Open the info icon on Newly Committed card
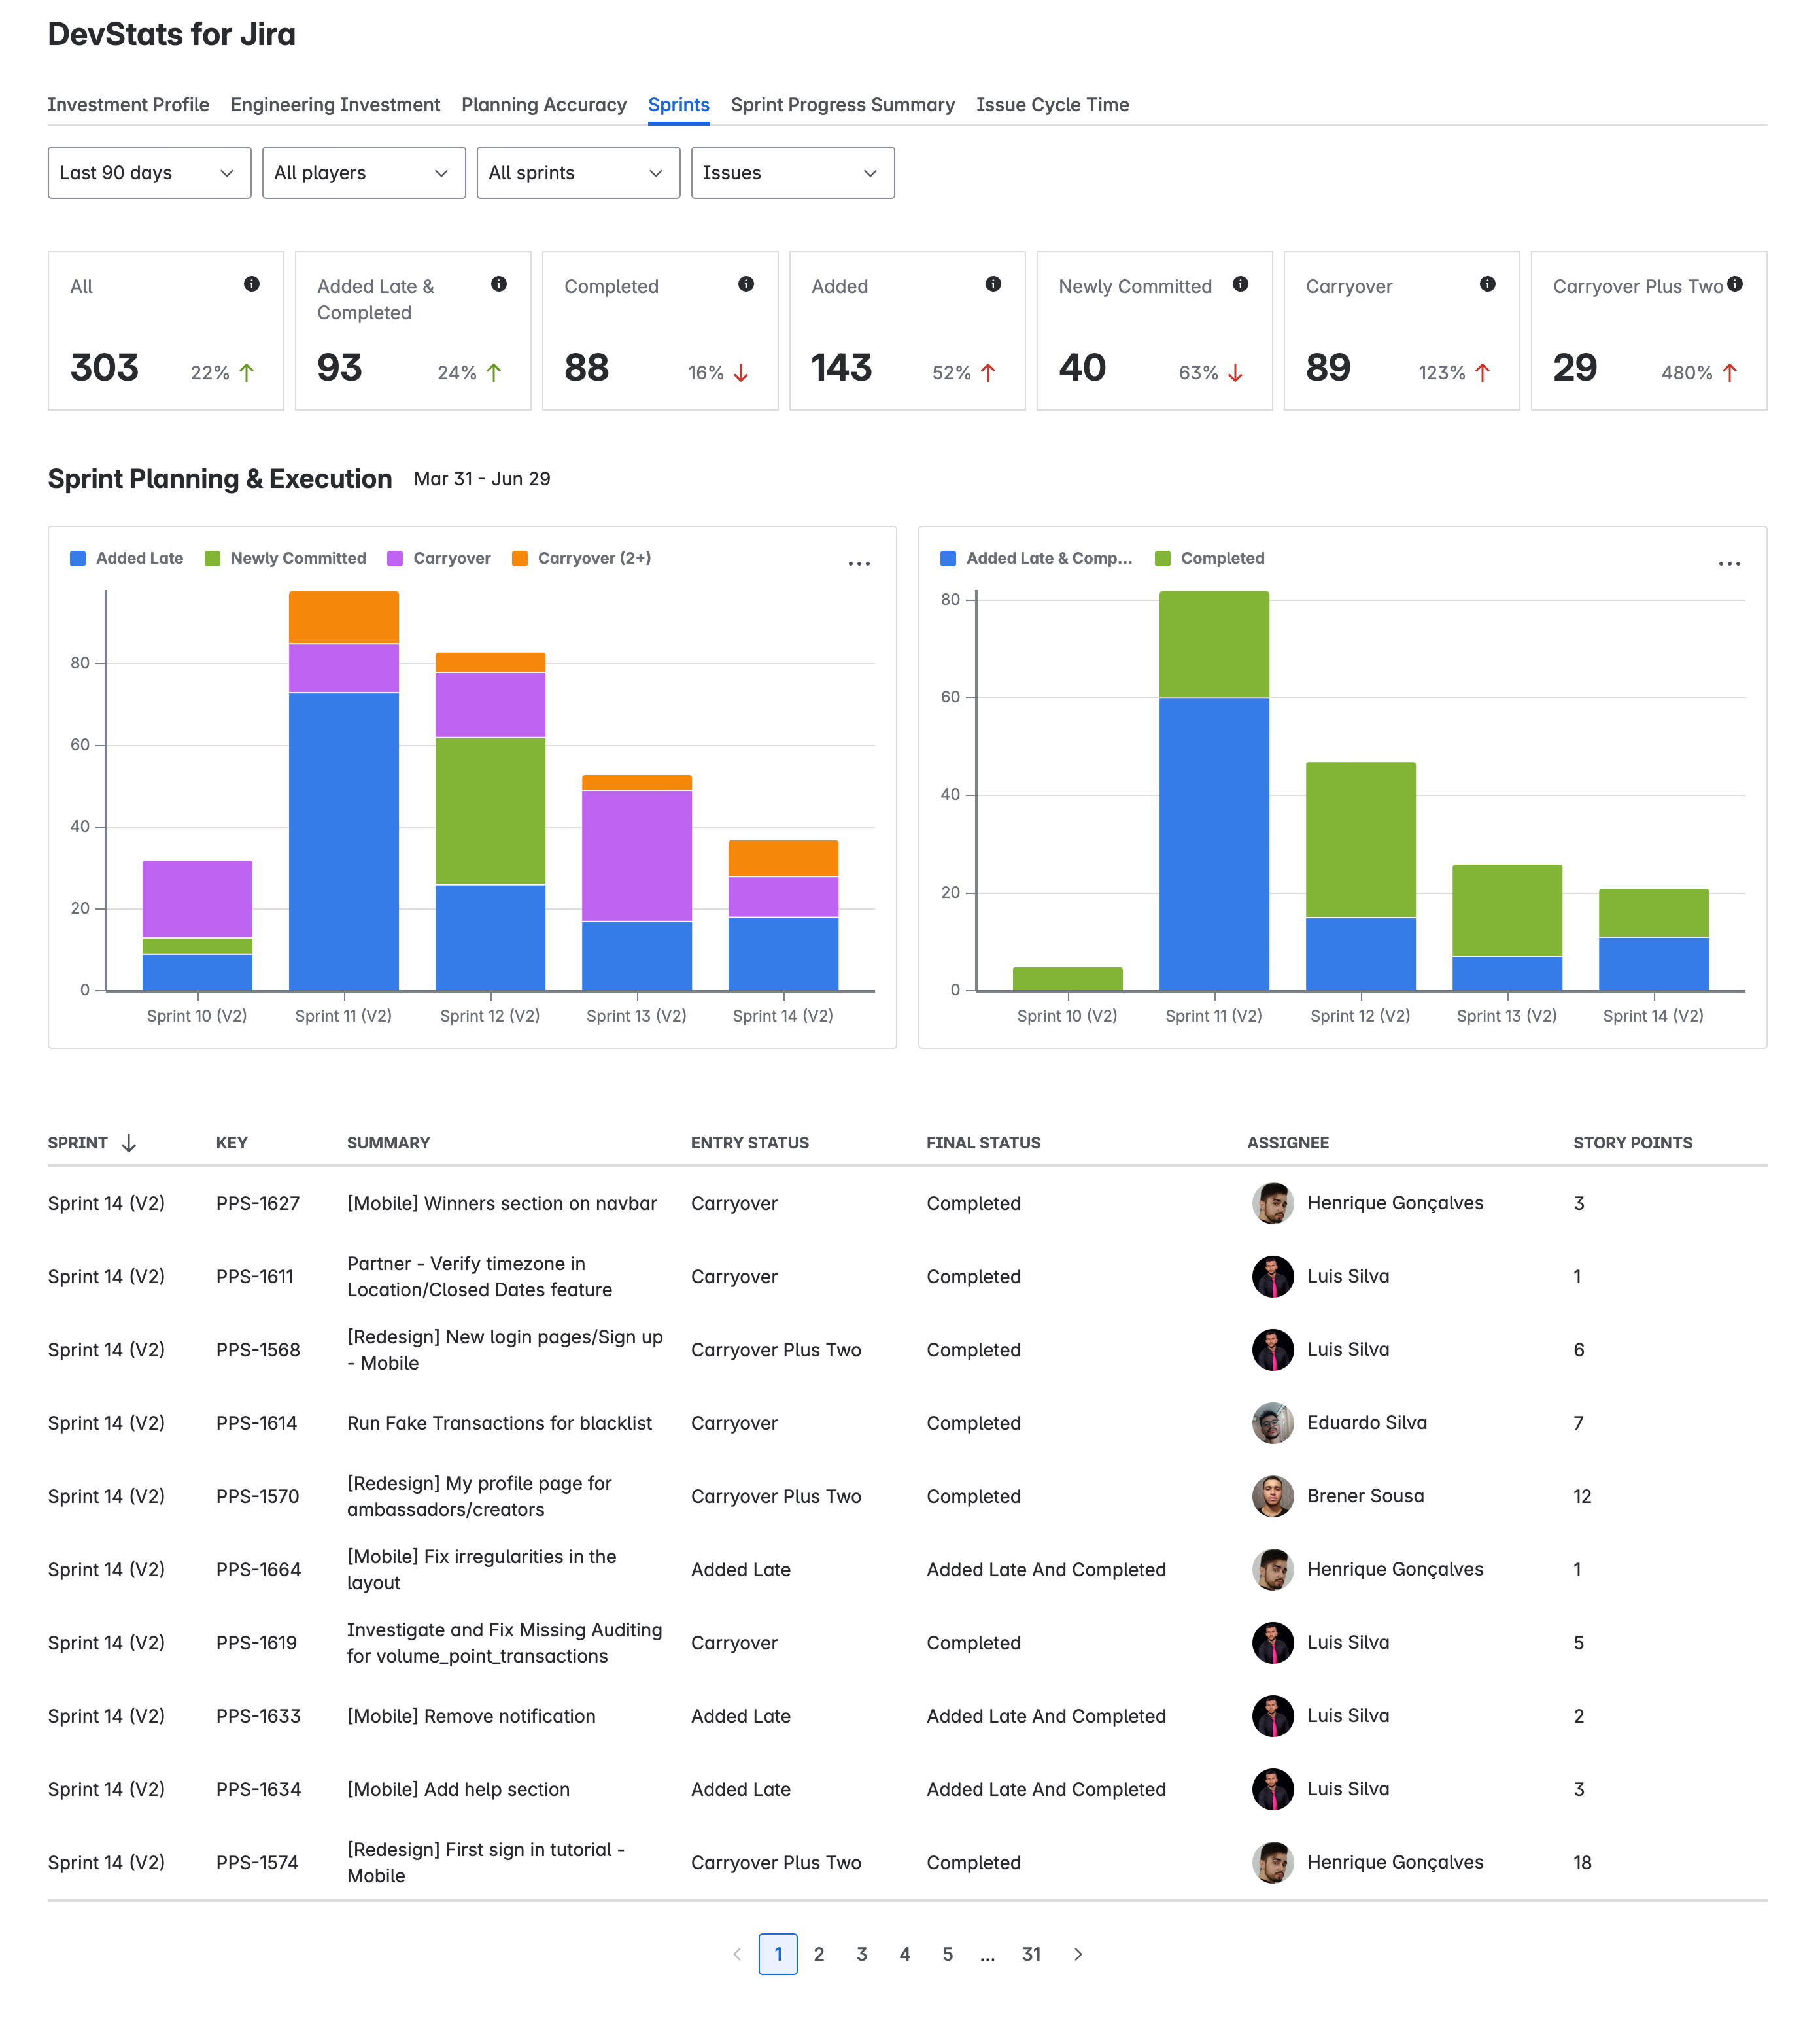This screenshot has height=2017, width=1820. point(1241,285)
